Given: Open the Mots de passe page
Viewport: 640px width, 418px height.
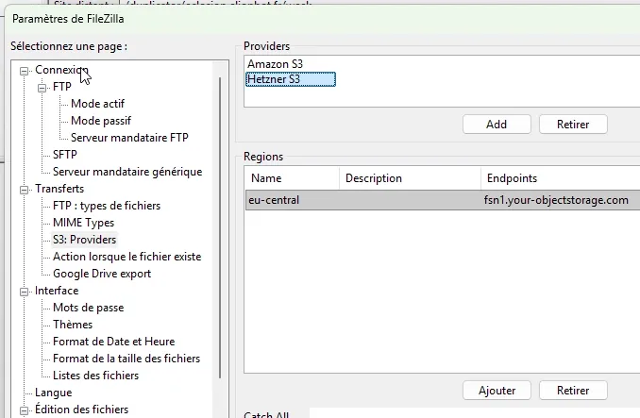Looking at the screenshot, I should click(x=88, y=308).
